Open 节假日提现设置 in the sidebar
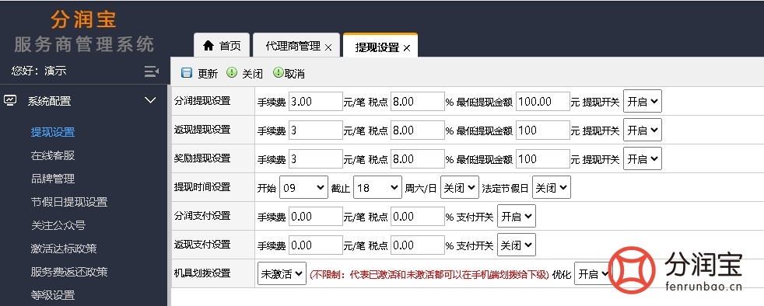This screenshot has width=764, height=306. coord(69,202)
